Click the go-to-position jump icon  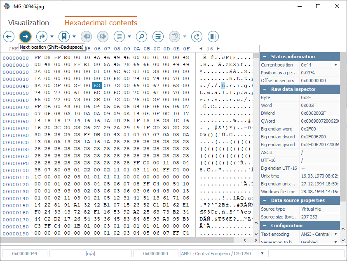[x=42, y=36]
